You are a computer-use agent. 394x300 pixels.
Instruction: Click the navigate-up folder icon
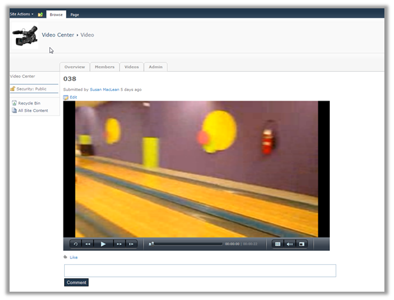pos(40,13)
